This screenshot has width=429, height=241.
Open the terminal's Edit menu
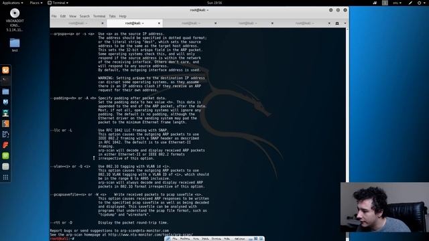point(63,16)
